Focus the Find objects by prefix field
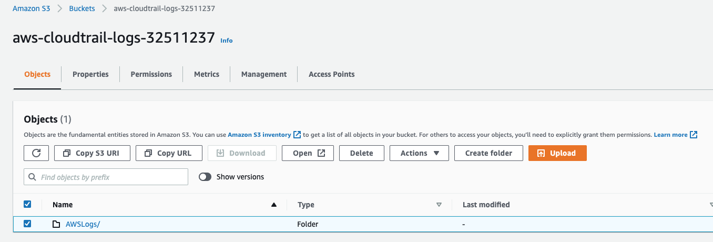This screenshot has width=713, height=242. point(106,177)
